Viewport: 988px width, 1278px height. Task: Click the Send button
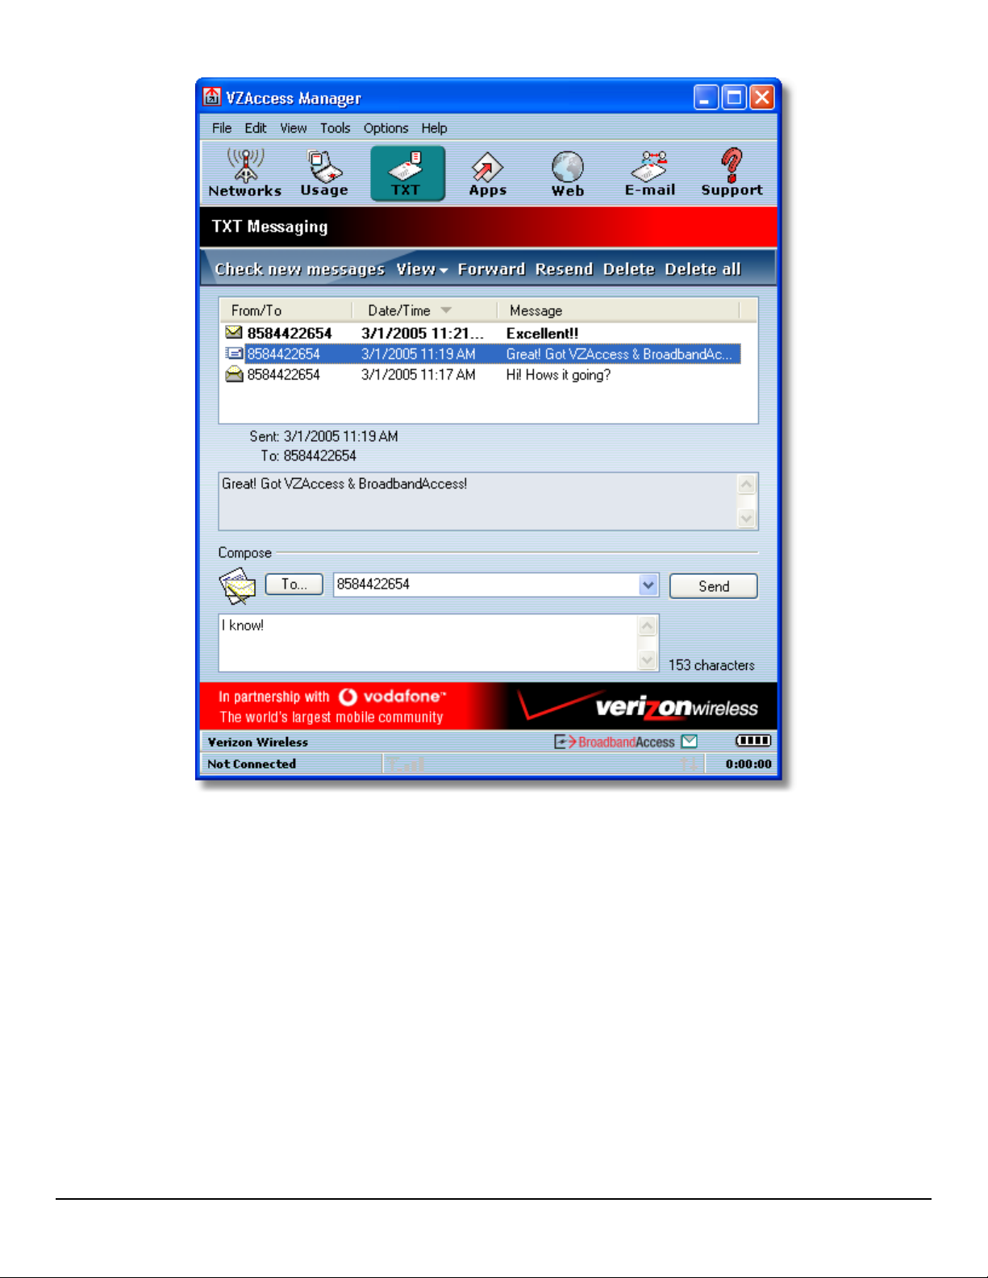714,586
